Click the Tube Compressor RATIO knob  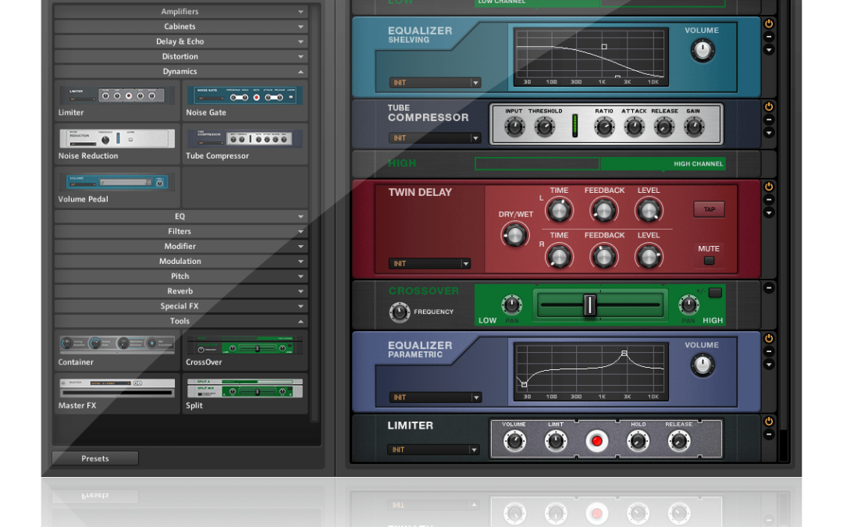(x=604, y=127)
